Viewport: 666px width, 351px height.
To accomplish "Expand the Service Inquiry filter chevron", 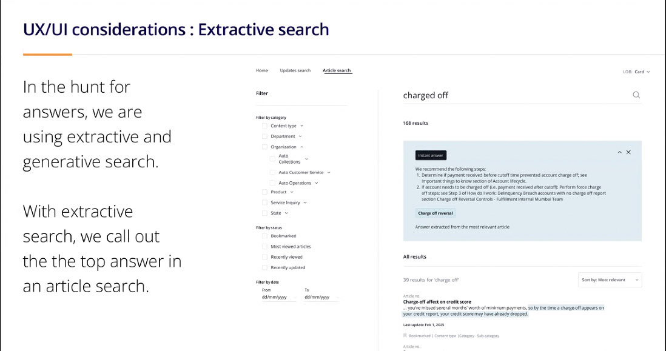I will [x=305, y=202].
